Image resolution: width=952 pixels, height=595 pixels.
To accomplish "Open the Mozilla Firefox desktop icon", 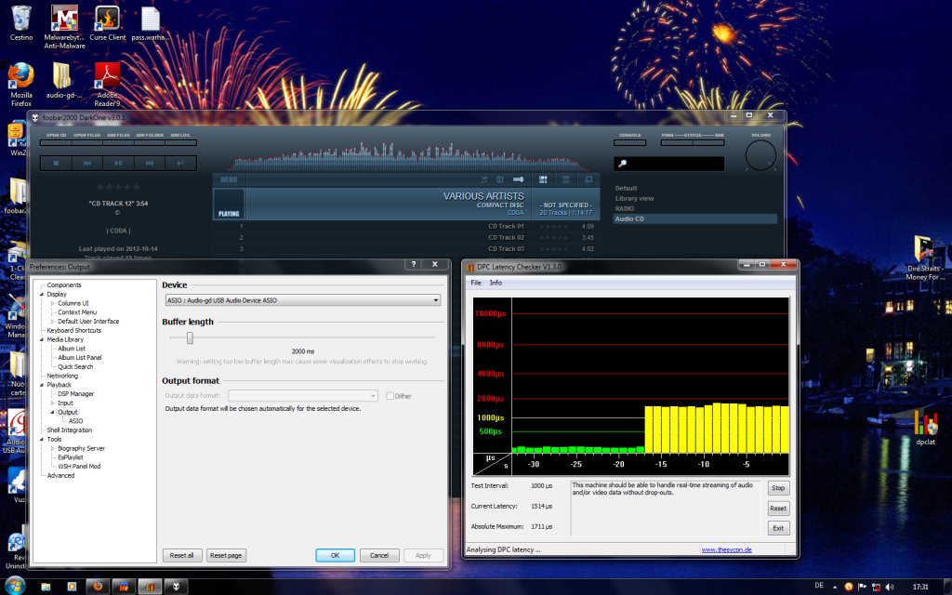I will (x=21, y=85).
